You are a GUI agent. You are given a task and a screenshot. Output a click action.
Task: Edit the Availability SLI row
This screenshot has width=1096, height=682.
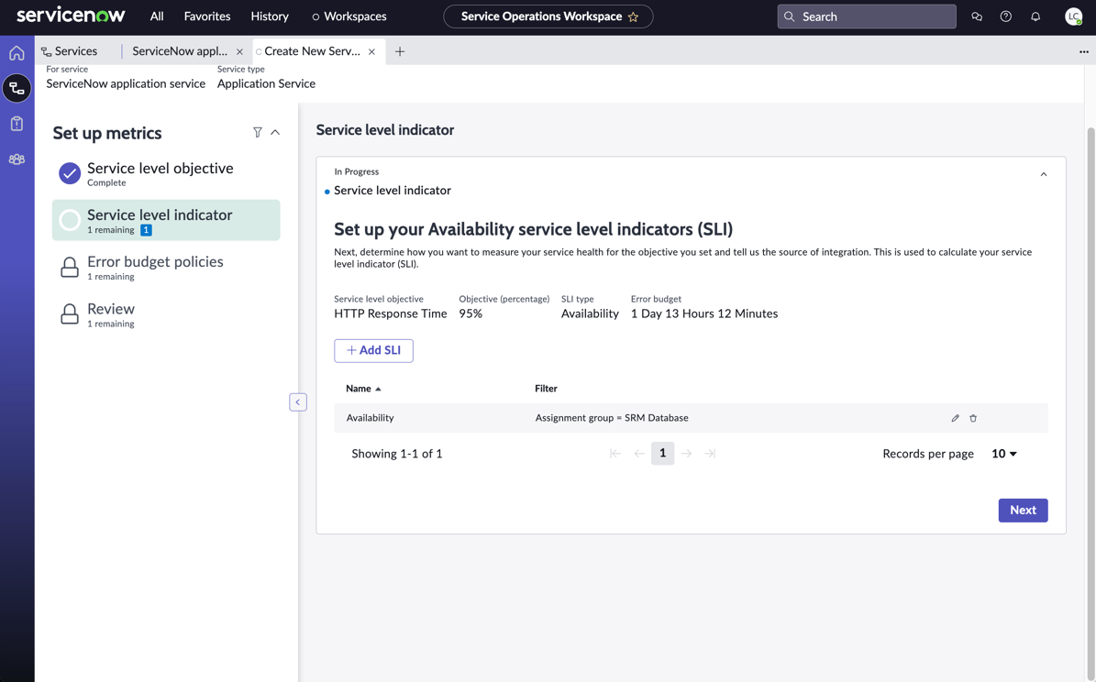tap(955, 418)
